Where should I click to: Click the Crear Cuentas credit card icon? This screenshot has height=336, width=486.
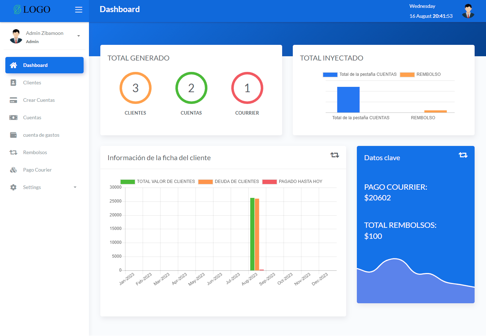14,100
